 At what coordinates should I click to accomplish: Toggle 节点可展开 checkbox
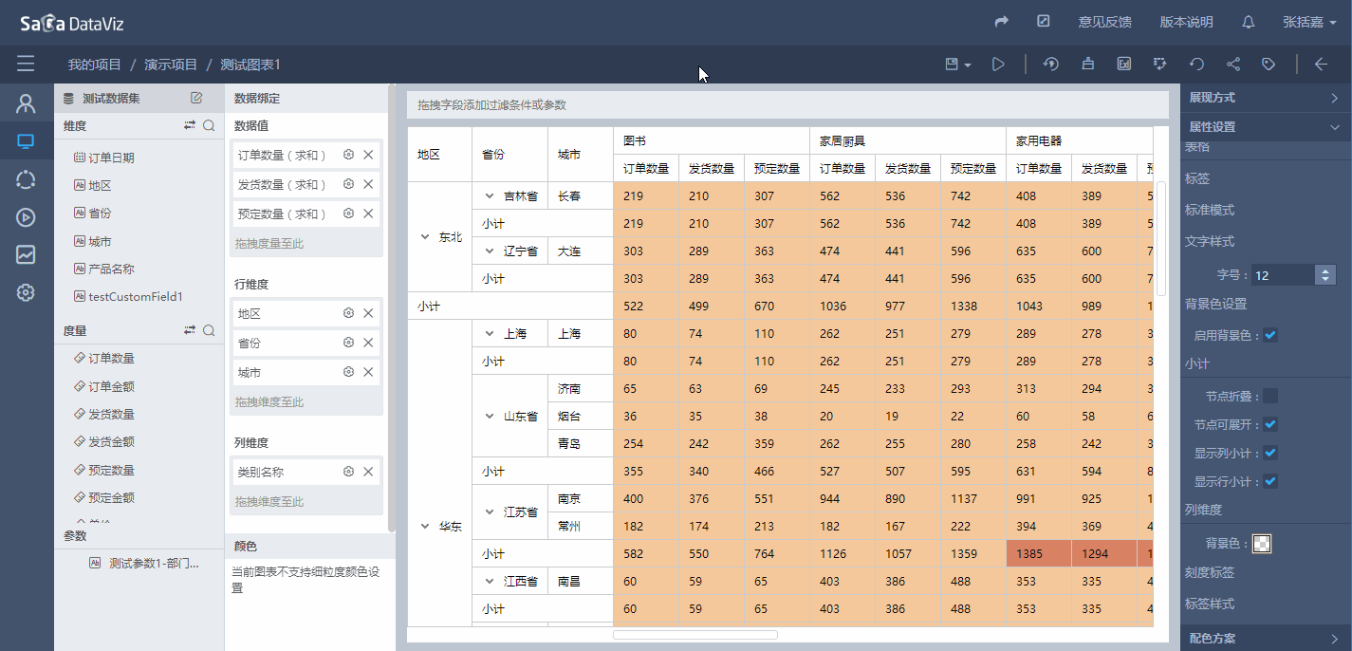pos(1270,424)
